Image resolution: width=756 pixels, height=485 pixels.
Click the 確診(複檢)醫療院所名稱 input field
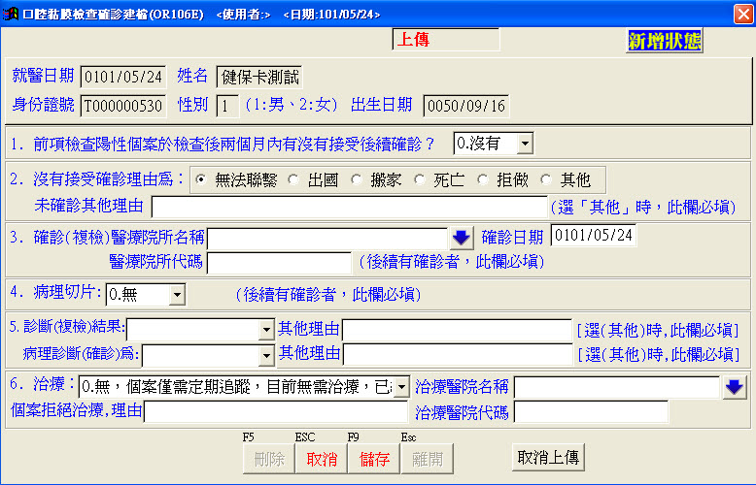coord(327,239)
